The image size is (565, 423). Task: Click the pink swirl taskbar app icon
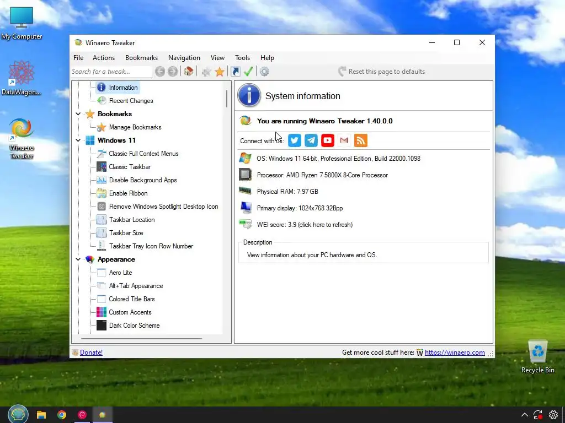point(82,415)
